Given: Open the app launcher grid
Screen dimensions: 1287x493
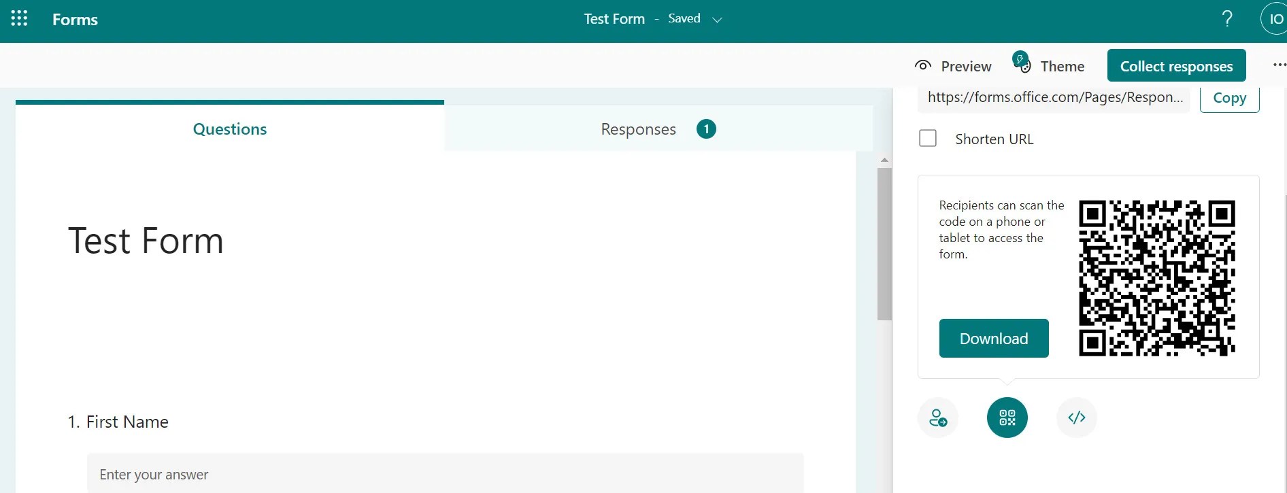Looking at the screenshot, I should click(x=19, y=18).
